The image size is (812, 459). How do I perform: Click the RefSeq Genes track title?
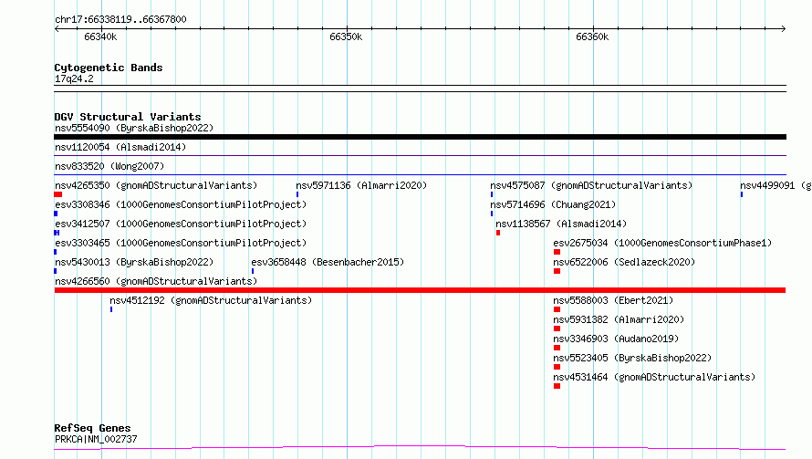click(92, 428)
